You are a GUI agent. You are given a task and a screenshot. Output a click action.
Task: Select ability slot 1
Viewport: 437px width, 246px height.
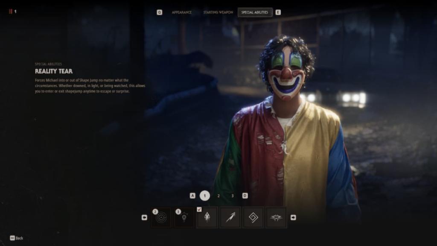pos(205,196)
